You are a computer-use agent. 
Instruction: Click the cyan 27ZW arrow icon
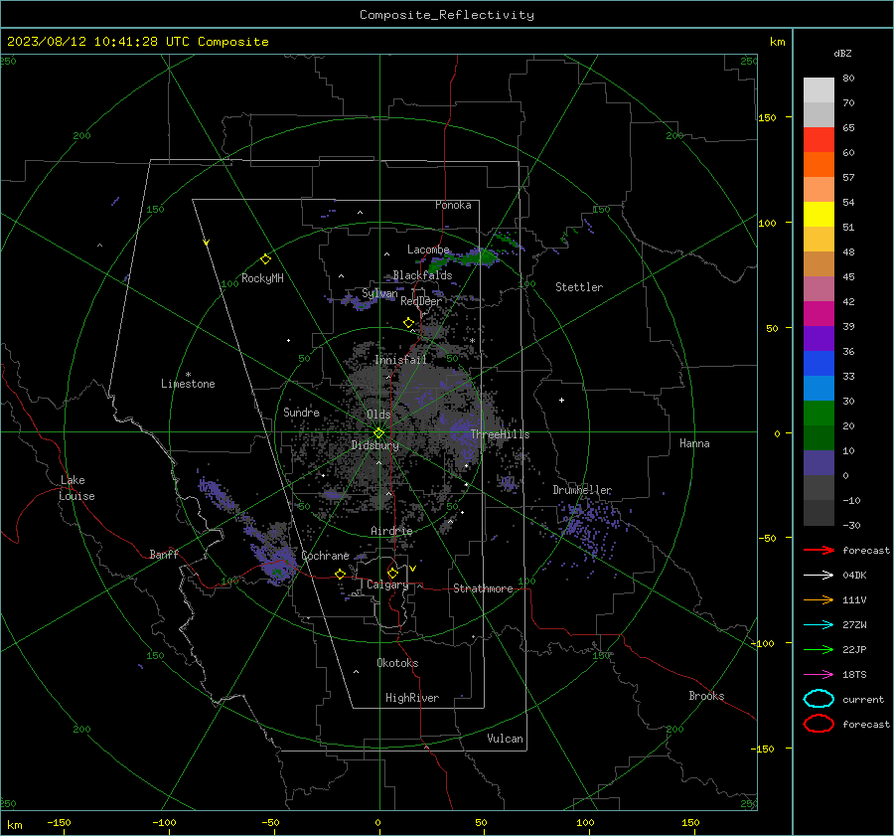tap(819, 625)
